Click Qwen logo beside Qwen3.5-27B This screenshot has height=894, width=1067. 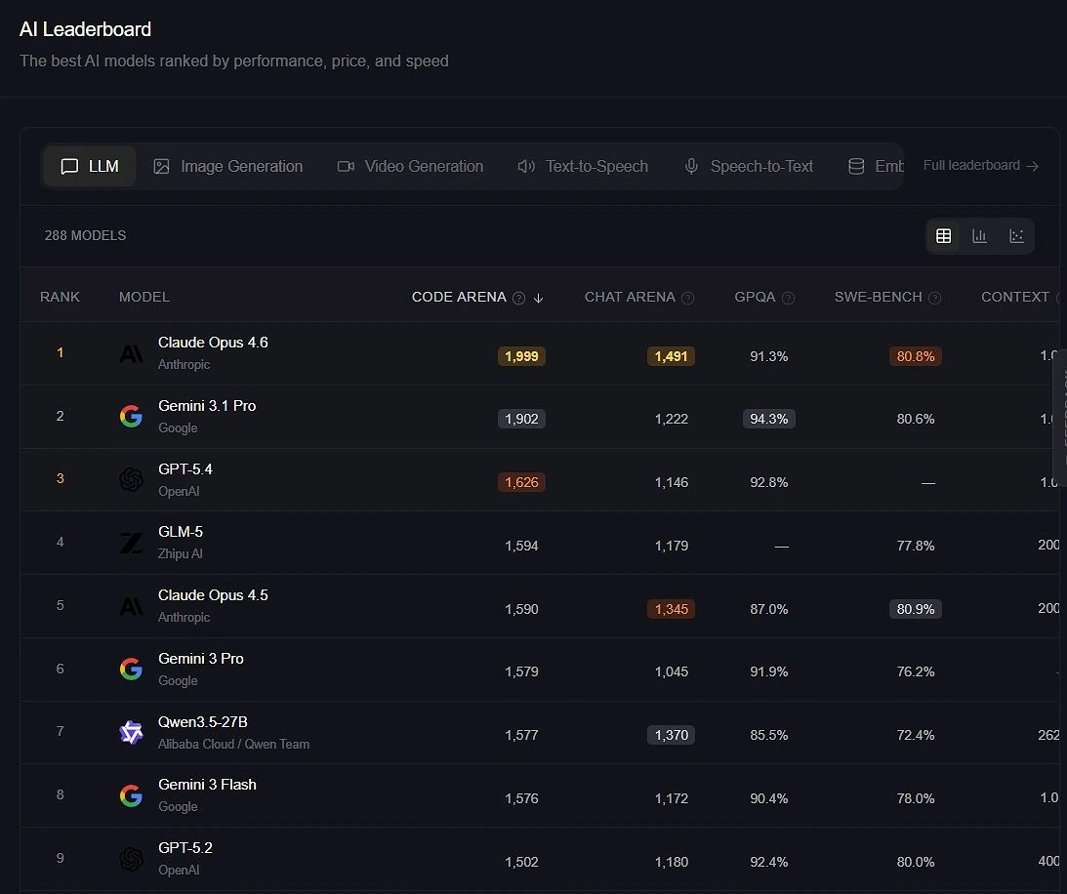[132, 732]
